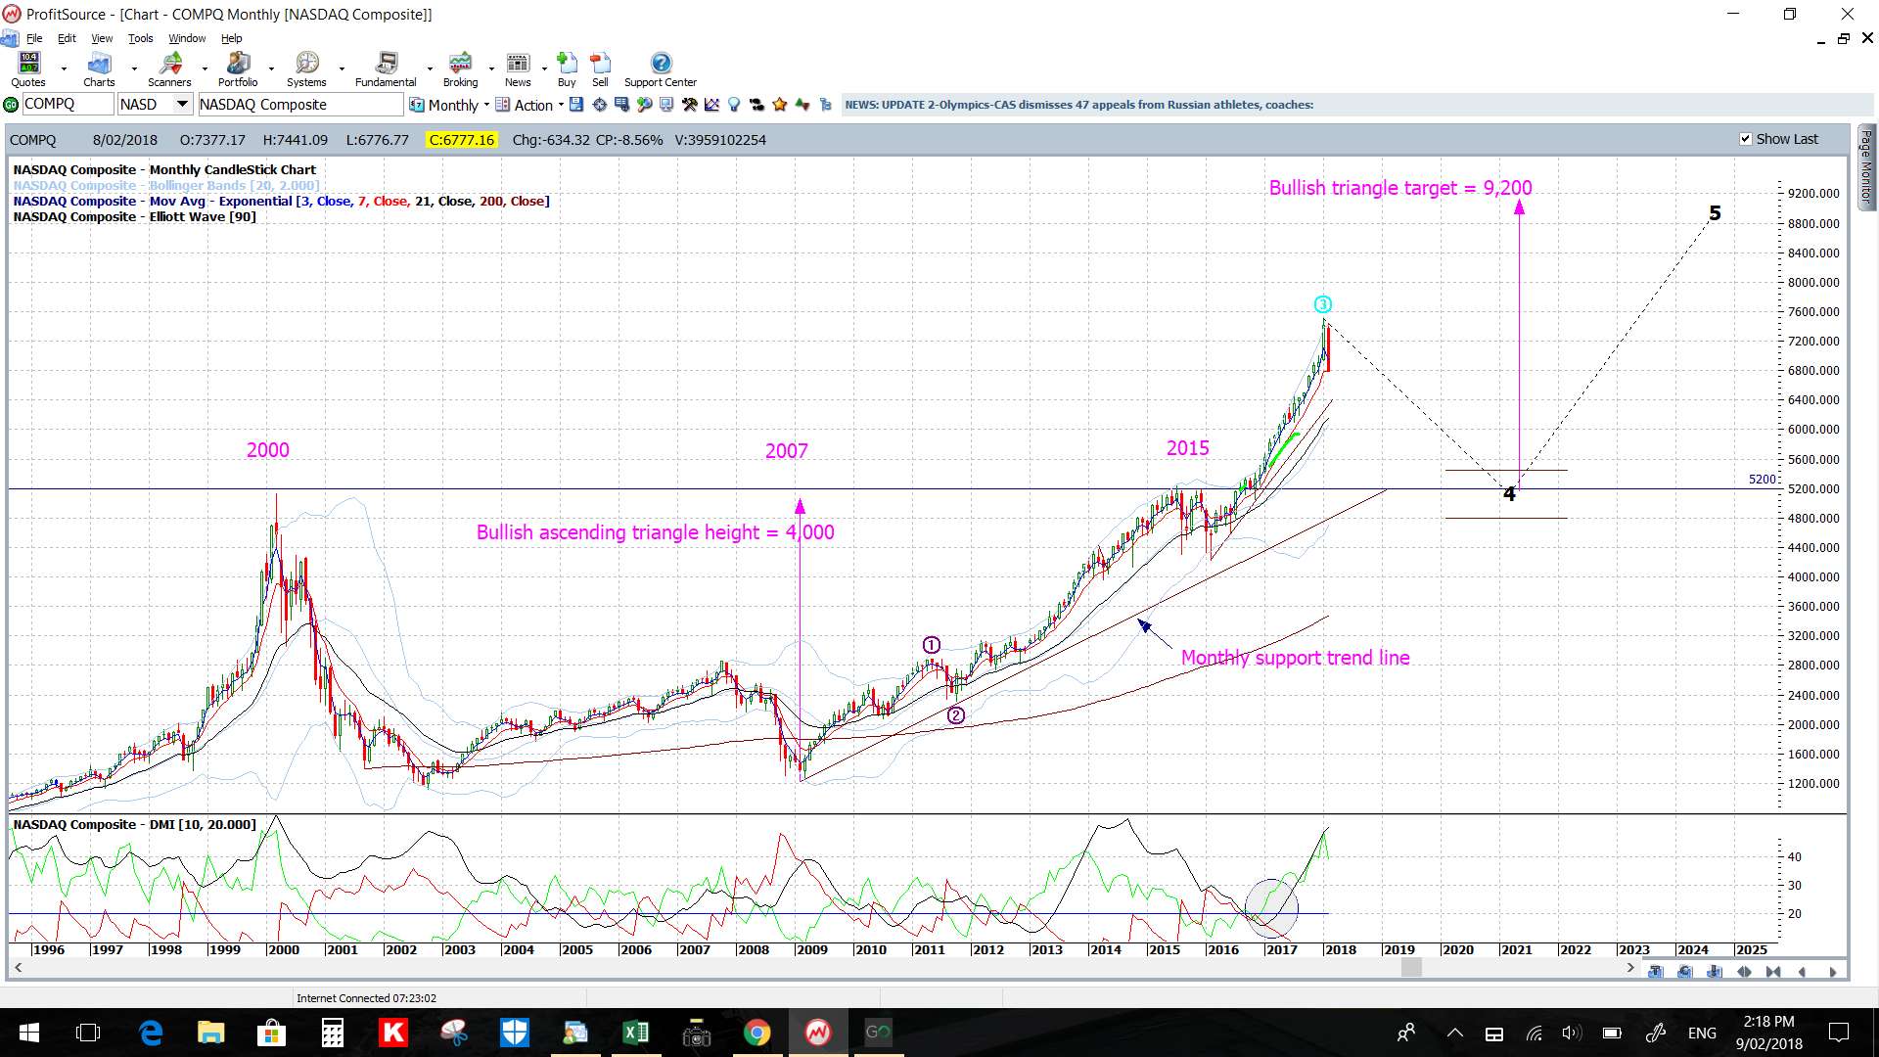
Task: Open the Window menu
Action: coord(187,38)
